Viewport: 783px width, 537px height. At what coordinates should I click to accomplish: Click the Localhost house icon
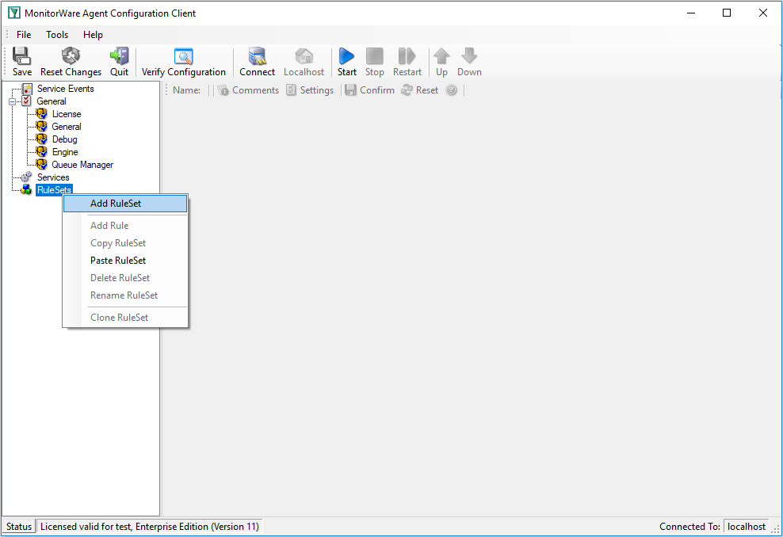[304, 56]
